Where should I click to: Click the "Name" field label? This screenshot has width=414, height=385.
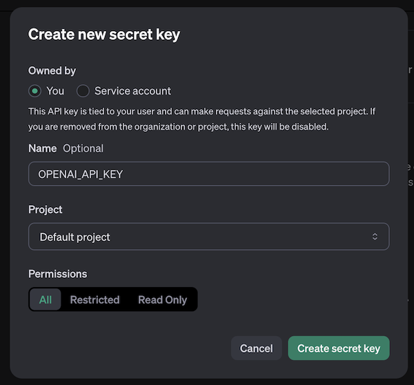click(42, 148)
